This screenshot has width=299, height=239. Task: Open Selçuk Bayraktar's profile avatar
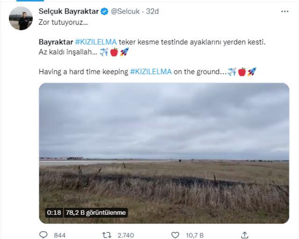pos(21,18)
